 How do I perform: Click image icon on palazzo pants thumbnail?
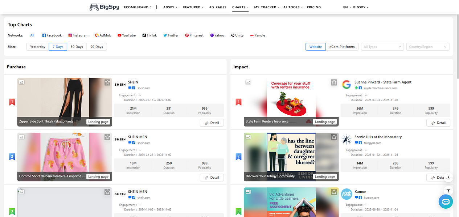[x=22, y=82]
